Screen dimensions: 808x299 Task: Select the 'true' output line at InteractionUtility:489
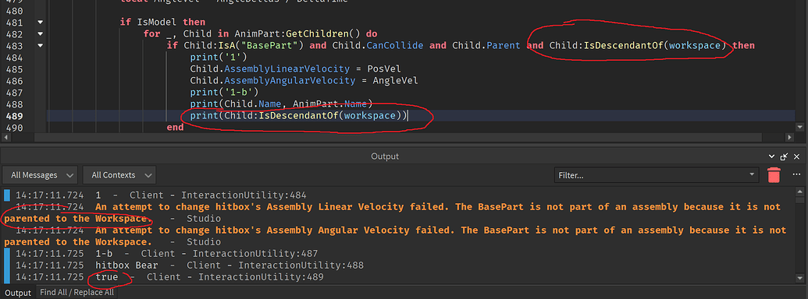coord(169,277)
